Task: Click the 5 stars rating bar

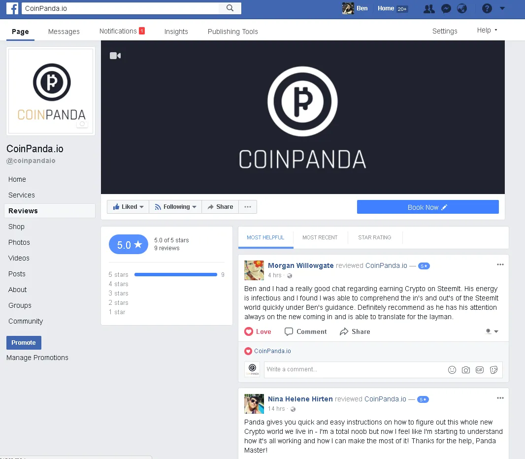Action: click(176, 274)
